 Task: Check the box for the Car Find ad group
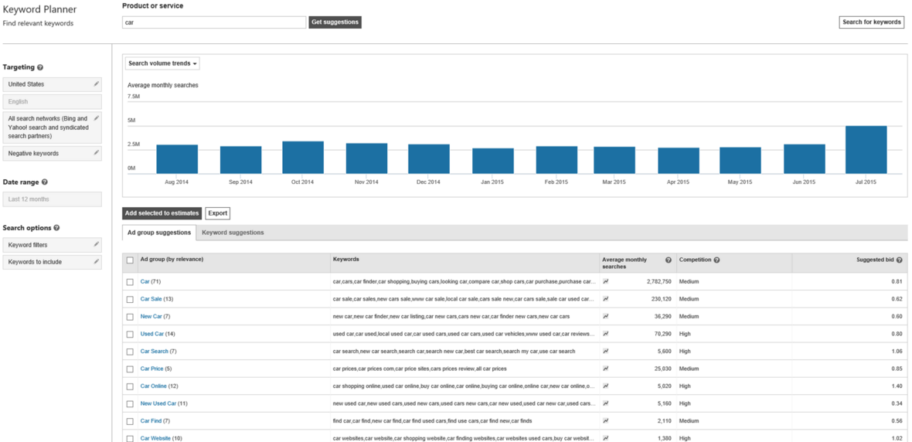point(130,421)
